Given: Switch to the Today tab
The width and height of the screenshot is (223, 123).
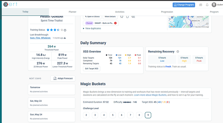Looking at the screenshot, I should (x=25, y=12).
